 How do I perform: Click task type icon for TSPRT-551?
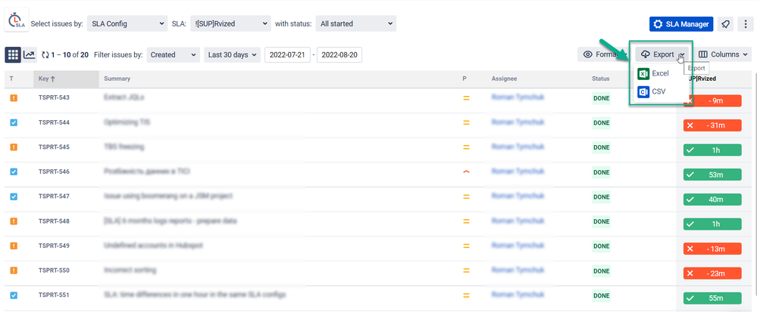14,295
